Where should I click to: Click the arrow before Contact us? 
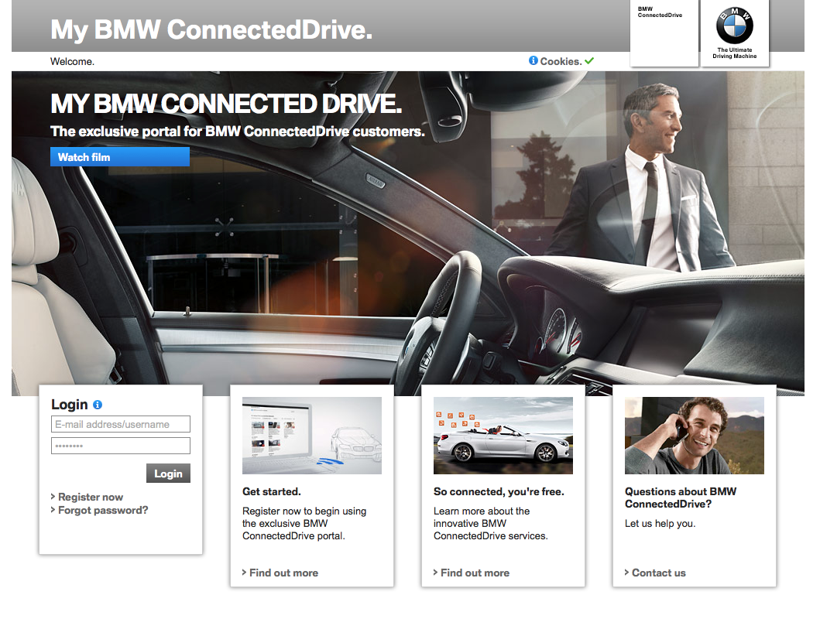click(x=626, y=573)
